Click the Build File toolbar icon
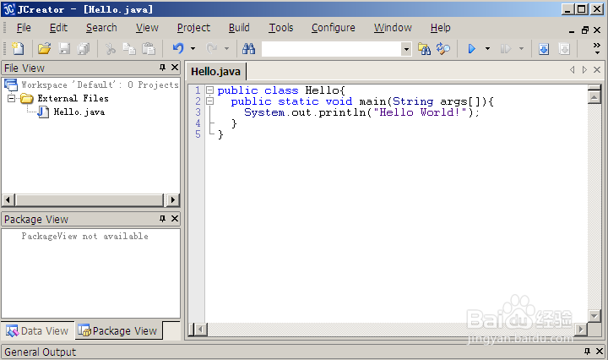This screenshot has width=608, height=360. [544, 49]
